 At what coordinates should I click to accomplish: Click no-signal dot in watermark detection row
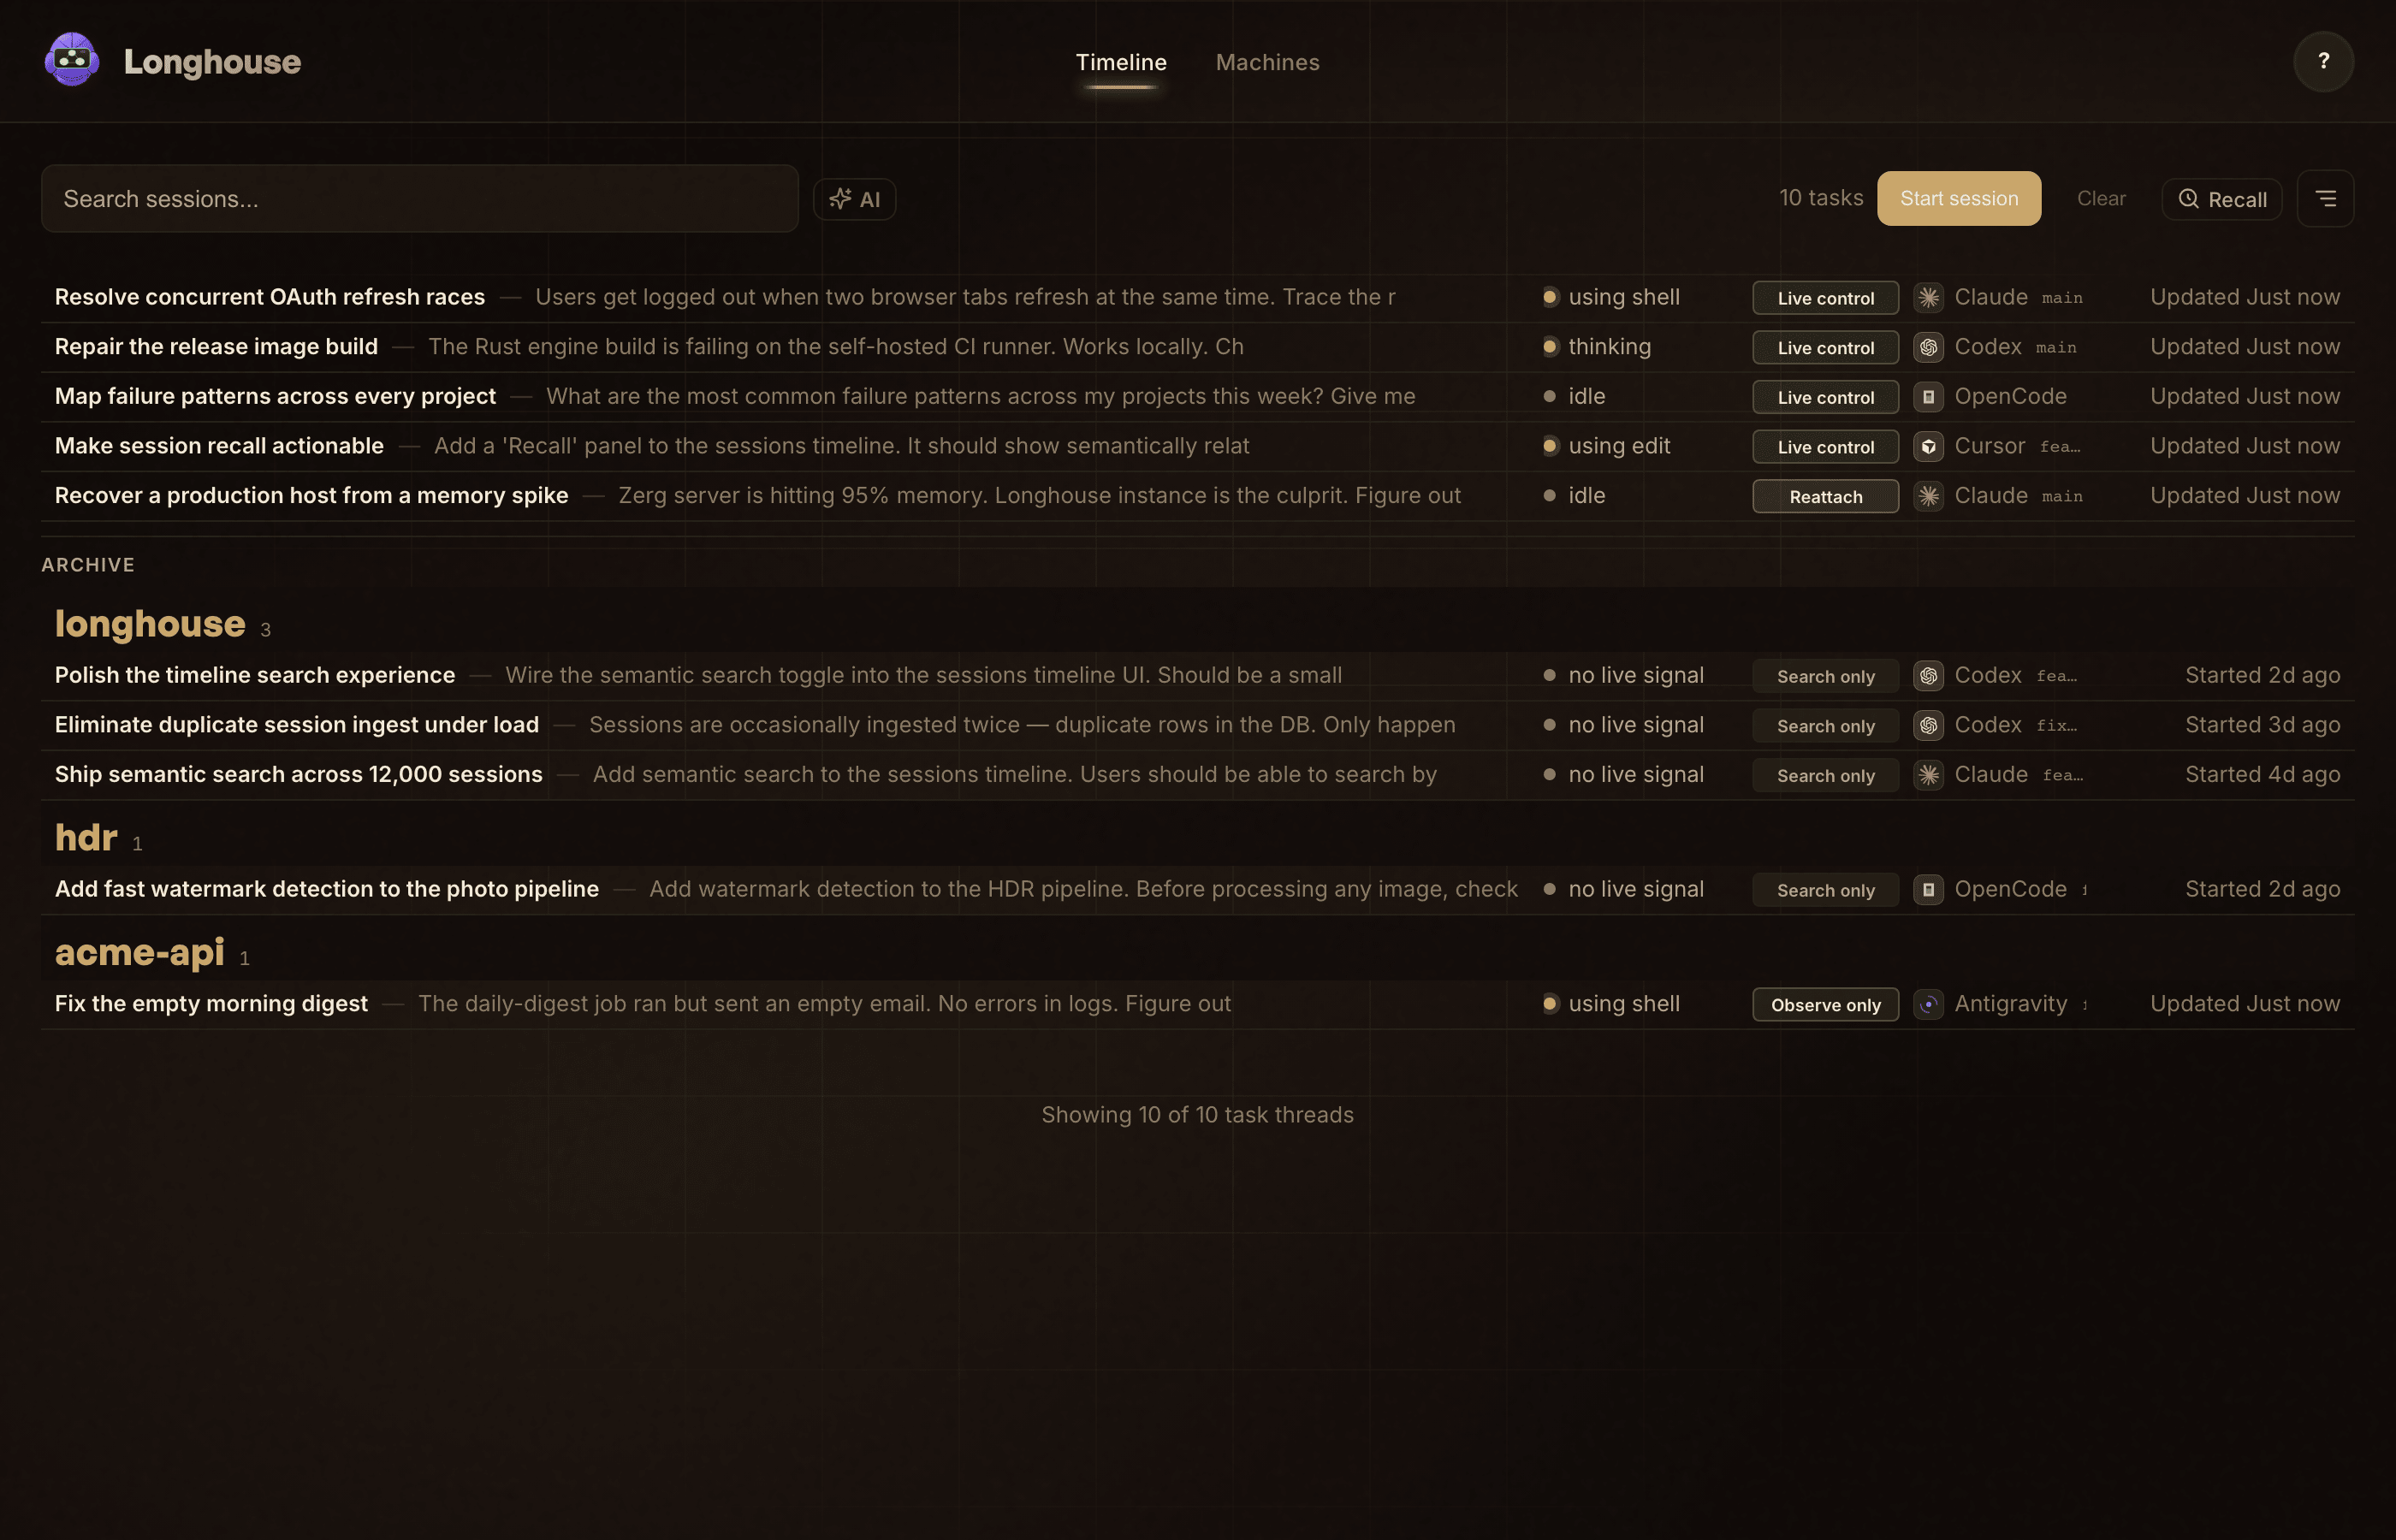[x=1550, y=889]
